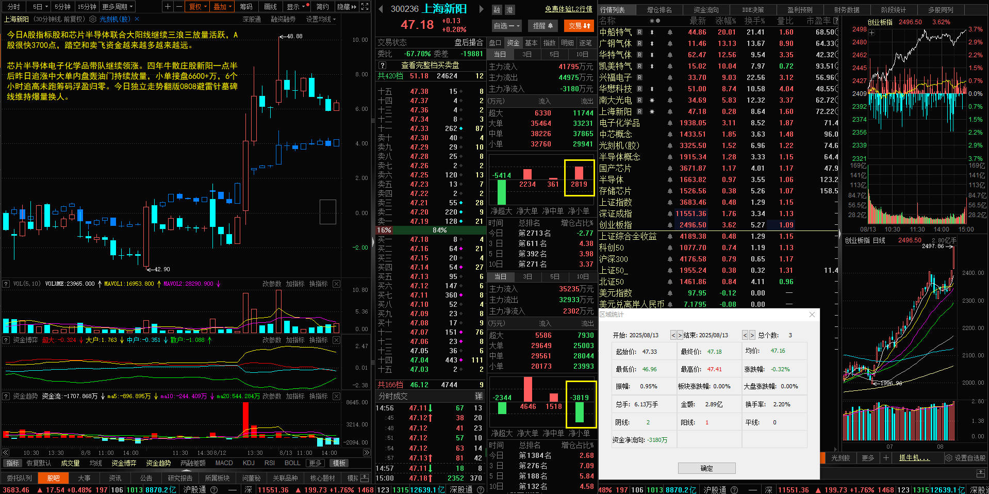Click the 融 margin badge beside stock name
Screen dimensions: 989x494
(x=497, y=10)
